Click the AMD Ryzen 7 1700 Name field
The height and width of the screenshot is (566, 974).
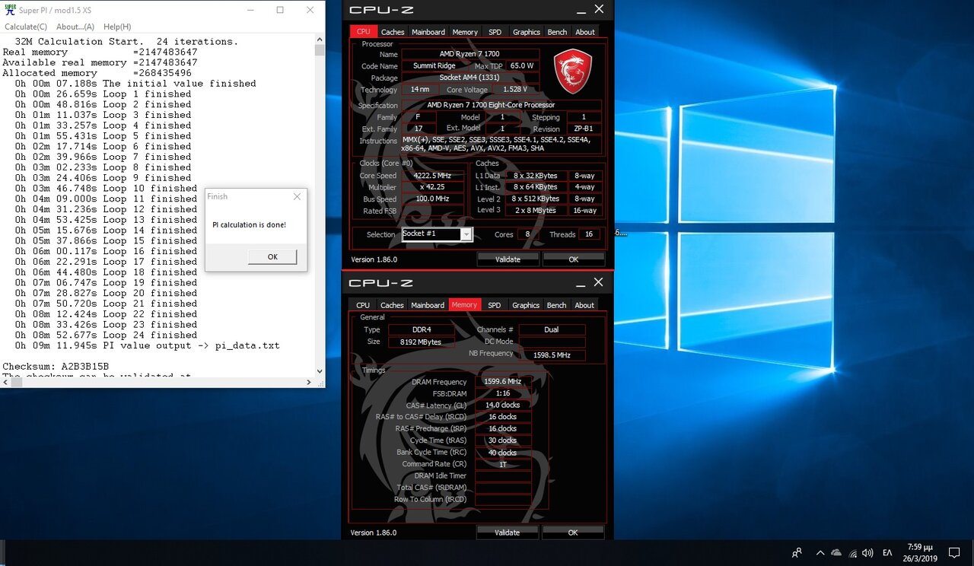point(469,54)
